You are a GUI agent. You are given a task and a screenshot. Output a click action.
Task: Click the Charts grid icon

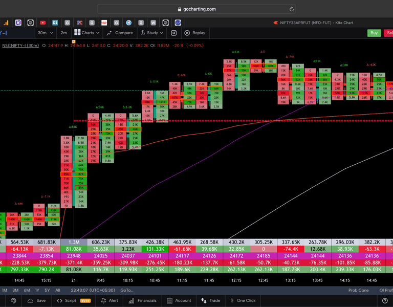point(77,32)
